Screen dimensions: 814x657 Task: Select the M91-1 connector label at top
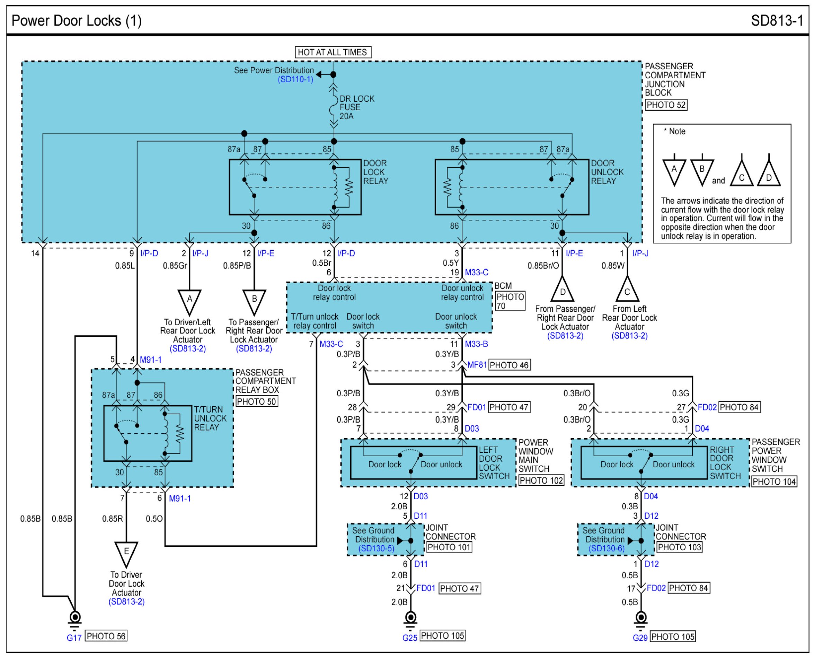(x=150, y=360)
